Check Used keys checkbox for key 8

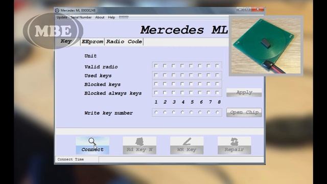[217, 75]
